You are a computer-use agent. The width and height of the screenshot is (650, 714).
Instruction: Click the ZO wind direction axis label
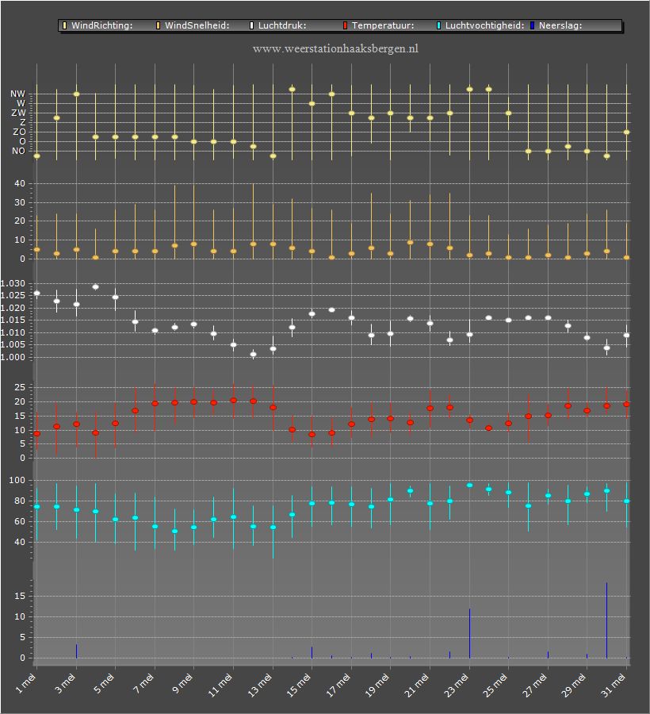[x=19, y=132]
